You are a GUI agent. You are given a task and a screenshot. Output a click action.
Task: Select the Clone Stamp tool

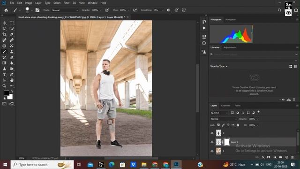point(12,52)
